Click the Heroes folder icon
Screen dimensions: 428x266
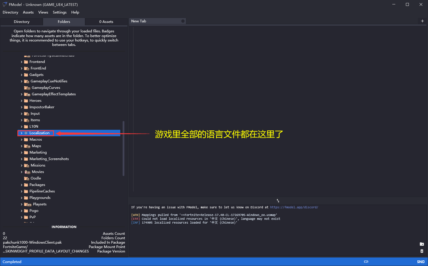pos(26,101)
